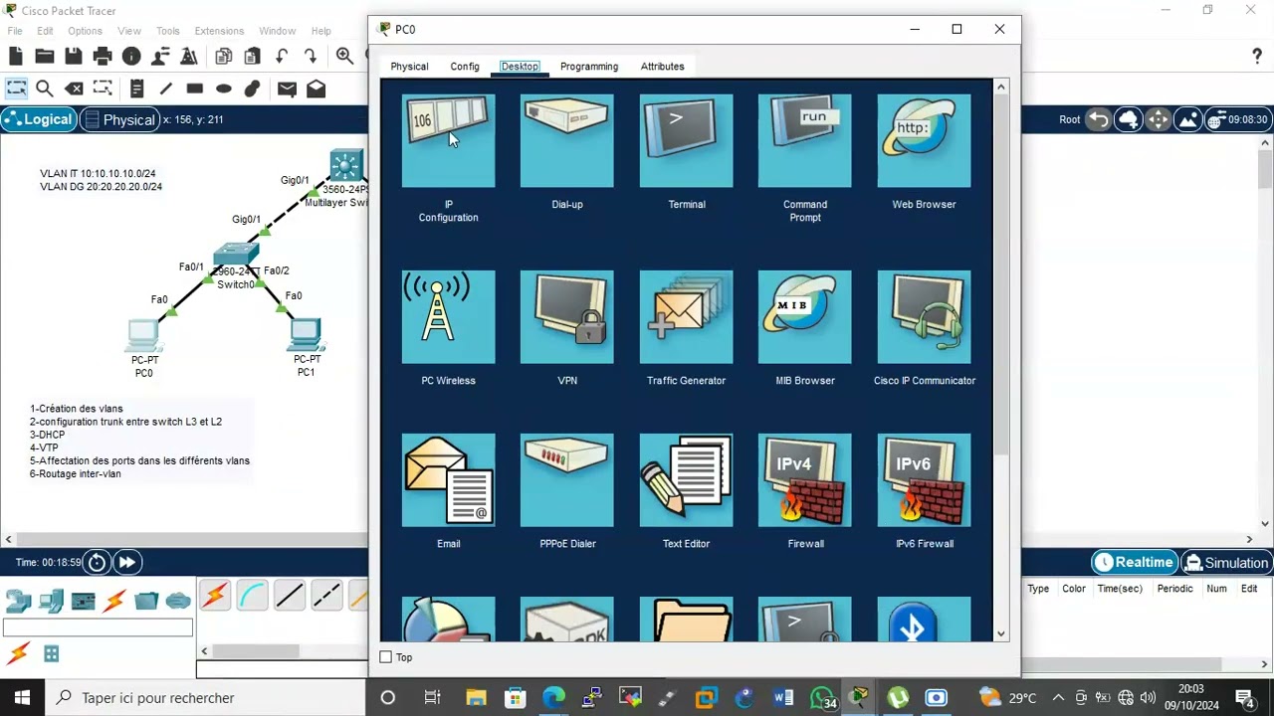Switch to Physical workspace view
Viewport: 1274px width, 716px height.
click(119, 119)
